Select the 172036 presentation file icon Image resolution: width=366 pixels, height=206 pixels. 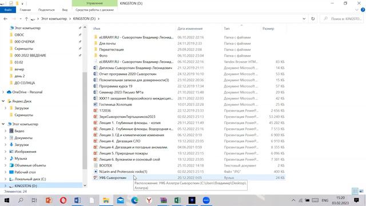click(96, 110)
